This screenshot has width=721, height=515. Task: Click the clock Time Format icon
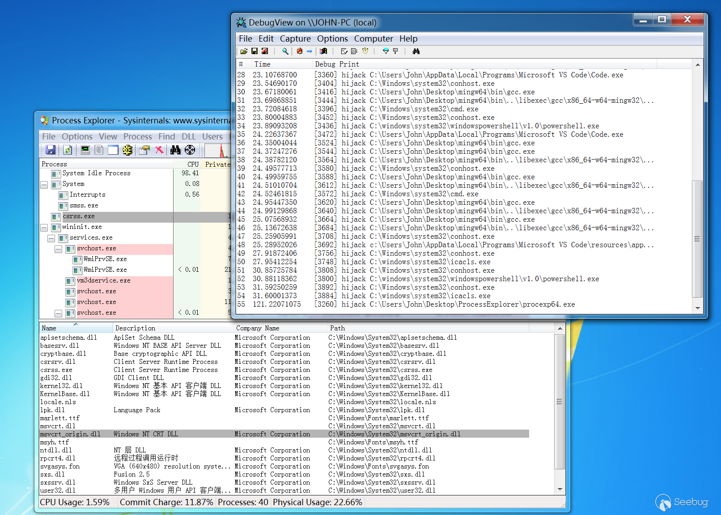click(365, 51)
